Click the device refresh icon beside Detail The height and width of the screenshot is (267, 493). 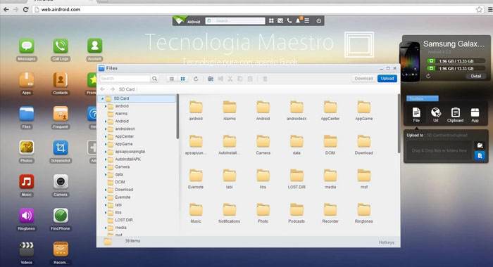pyautogui.click(x=428, y=77)
